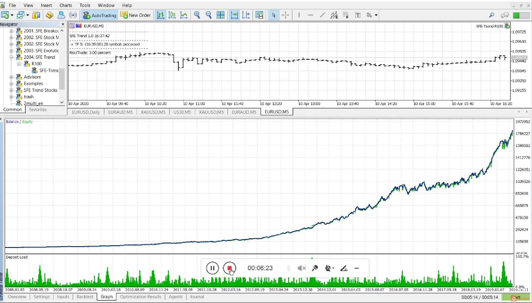The width and height of the screenshot is (532, 303).
Task: Open the Insert menu
Action: click(x=46, y=5)
